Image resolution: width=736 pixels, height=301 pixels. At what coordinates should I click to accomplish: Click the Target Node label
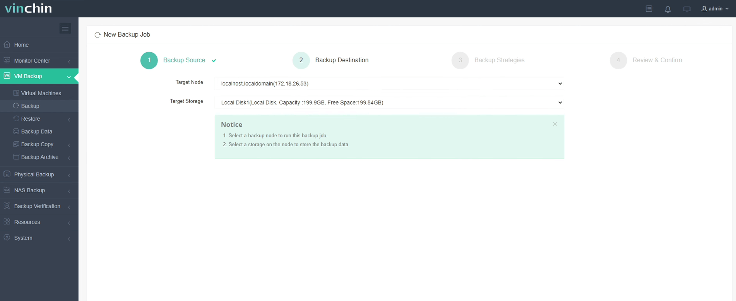coord(189,82)
